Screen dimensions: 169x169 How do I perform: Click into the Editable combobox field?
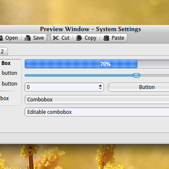point(97,112)
